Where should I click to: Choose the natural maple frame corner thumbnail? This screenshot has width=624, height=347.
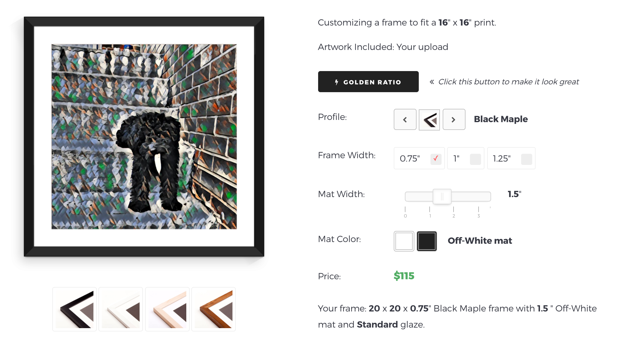[x=167, y=309]
